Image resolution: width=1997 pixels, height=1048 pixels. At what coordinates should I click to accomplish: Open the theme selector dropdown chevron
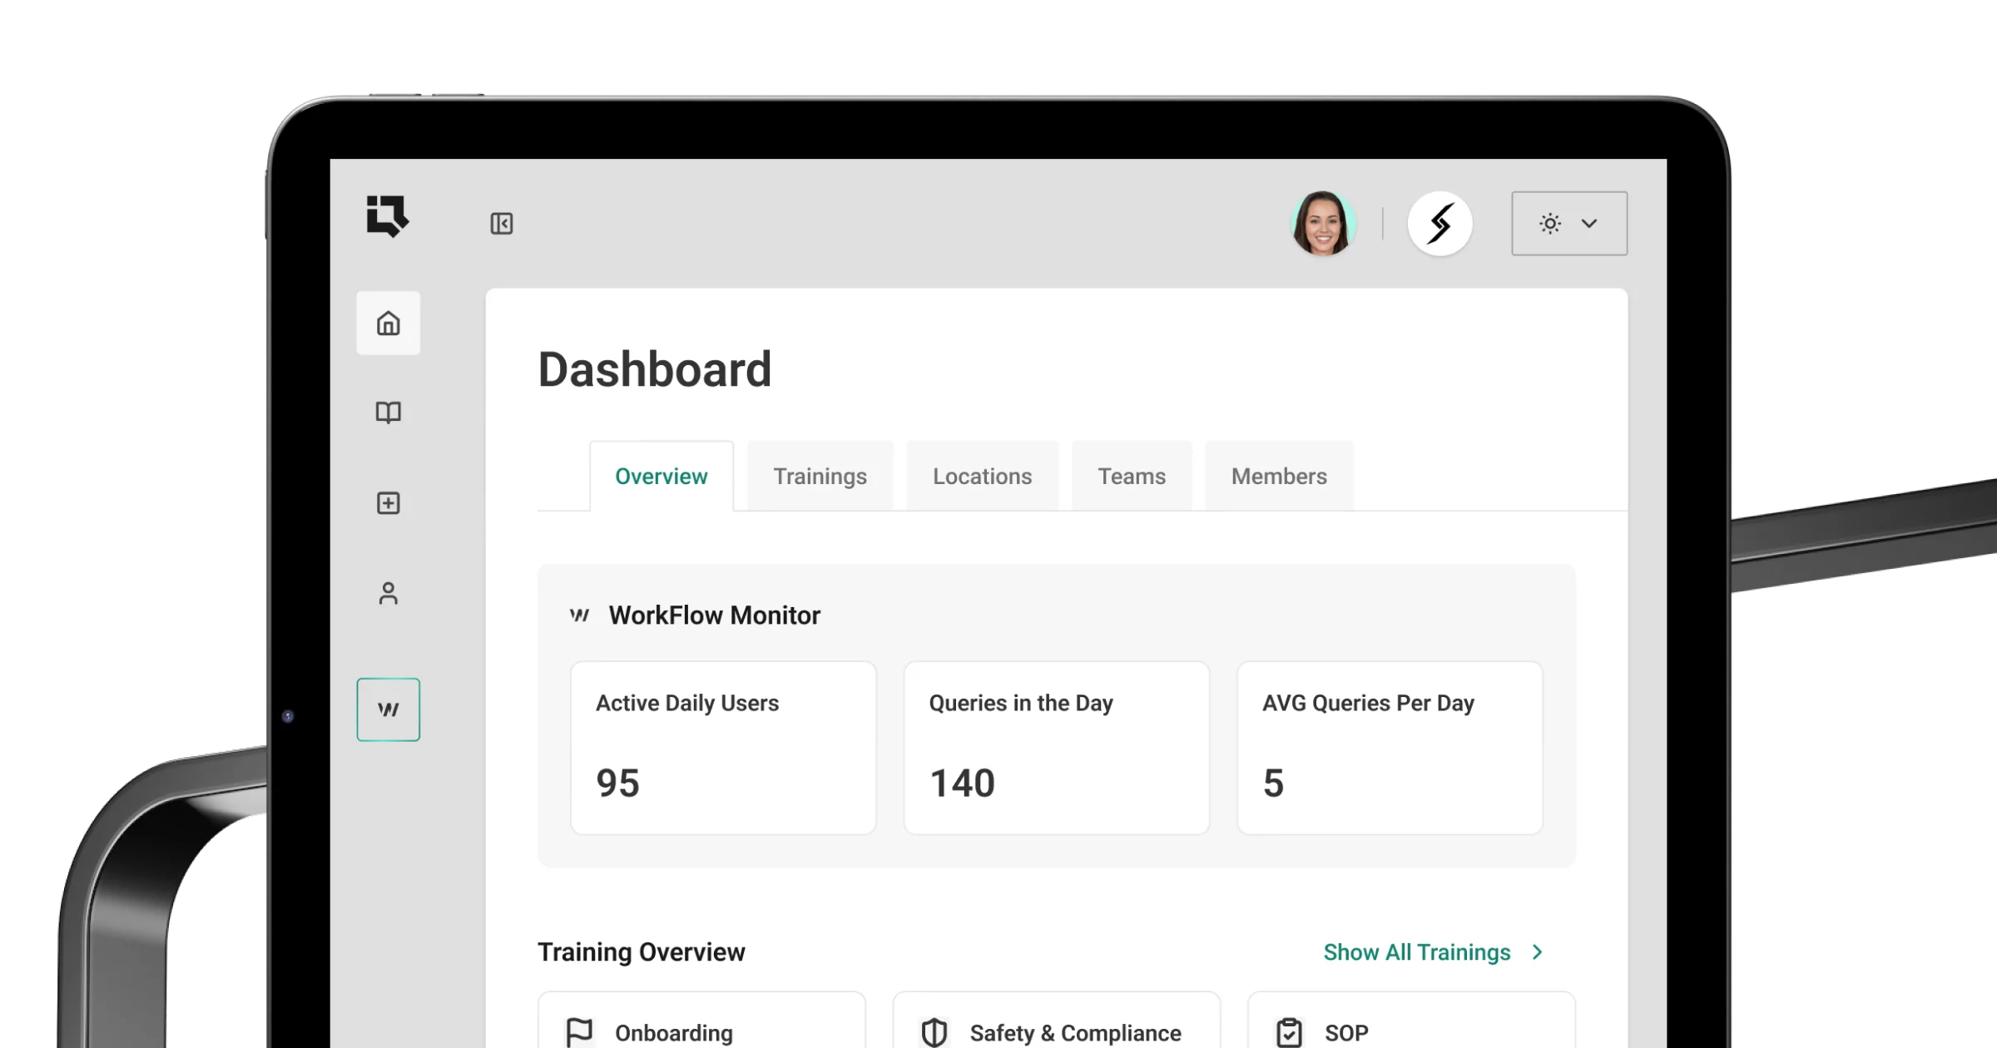1591,223
